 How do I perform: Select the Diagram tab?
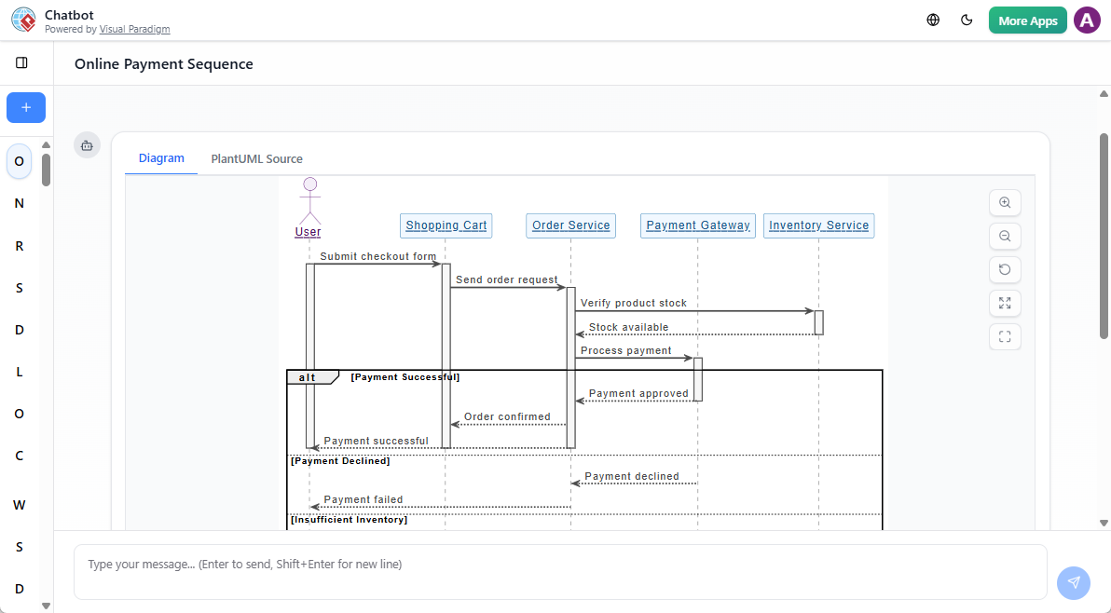(x=161, y=158)
